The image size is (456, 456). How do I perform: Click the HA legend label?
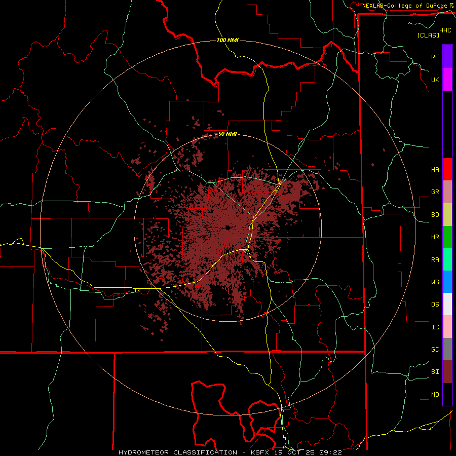point(435,170)
